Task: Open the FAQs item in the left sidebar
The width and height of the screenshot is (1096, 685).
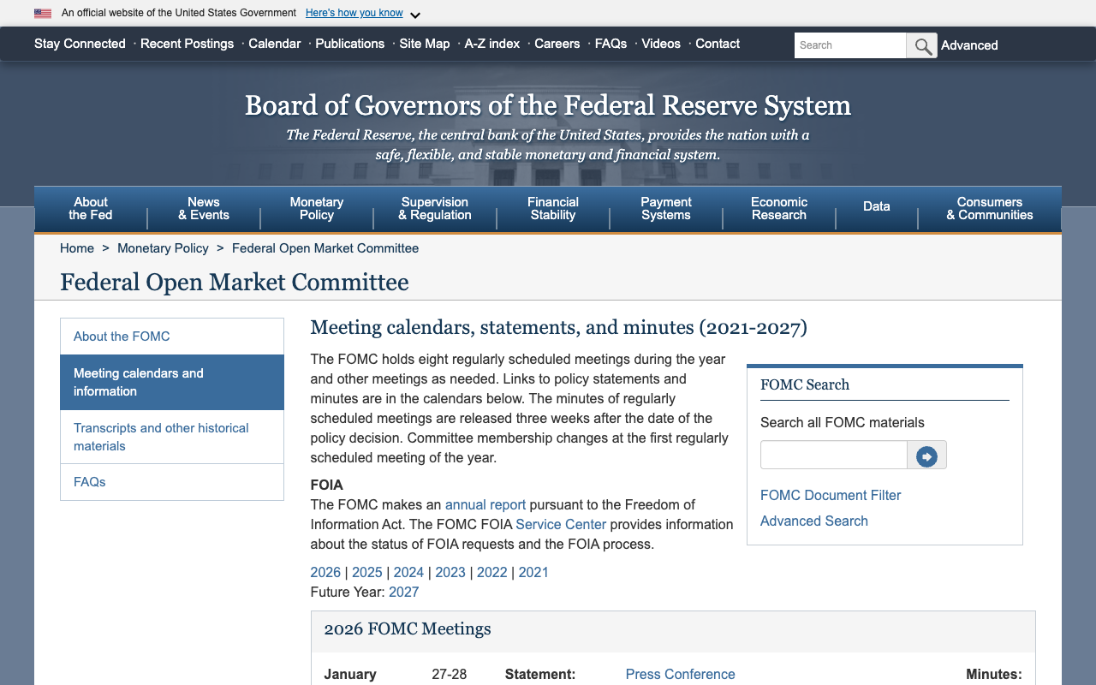Action: 172,482
